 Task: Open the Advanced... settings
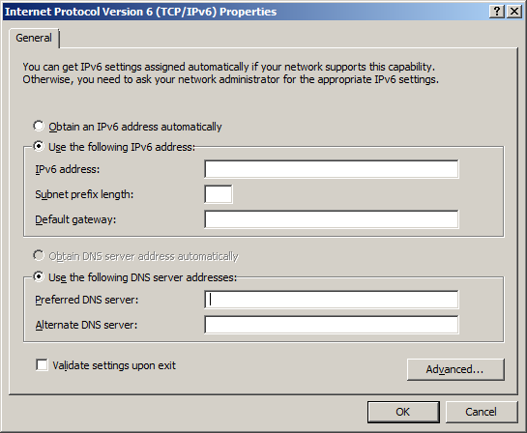(x=455, y=369)
